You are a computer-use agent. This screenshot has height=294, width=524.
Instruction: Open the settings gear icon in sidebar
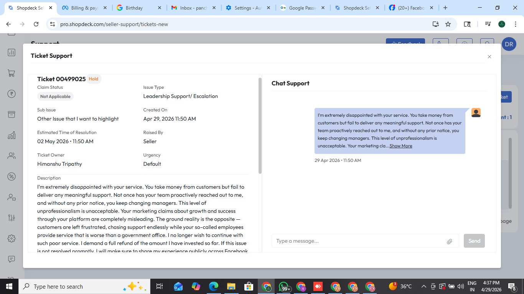click(x=12, y=238)
